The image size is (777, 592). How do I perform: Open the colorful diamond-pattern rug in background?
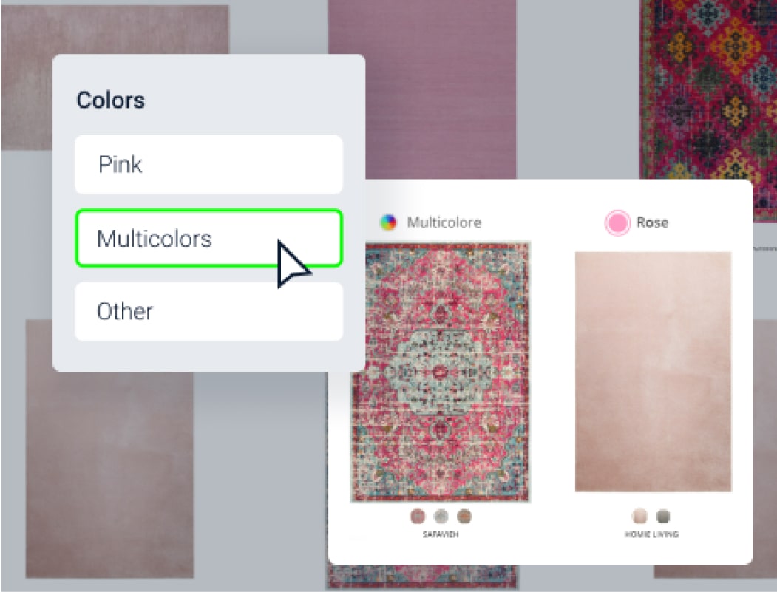tap(708, 89)
